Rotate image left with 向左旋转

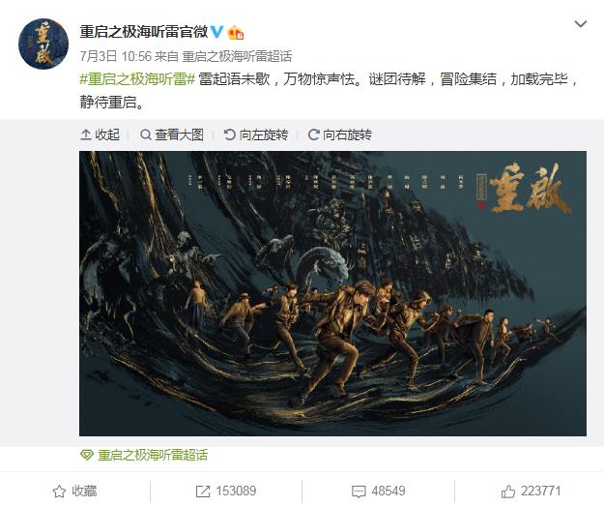256,134
